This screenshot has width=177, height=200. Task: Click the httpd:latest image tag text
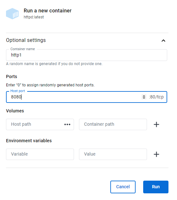click(x=34, y=17)
